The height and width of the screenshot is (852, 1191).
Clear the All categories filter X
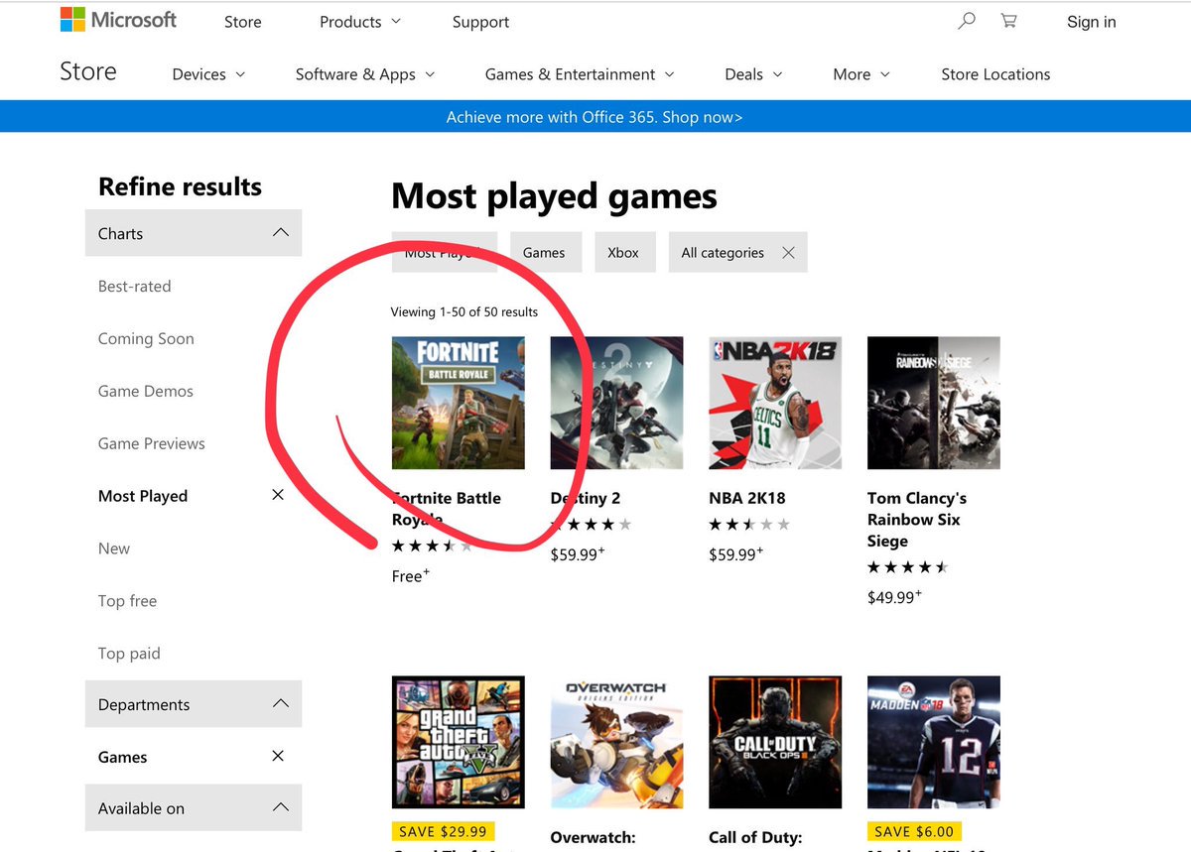click(788, 253)
